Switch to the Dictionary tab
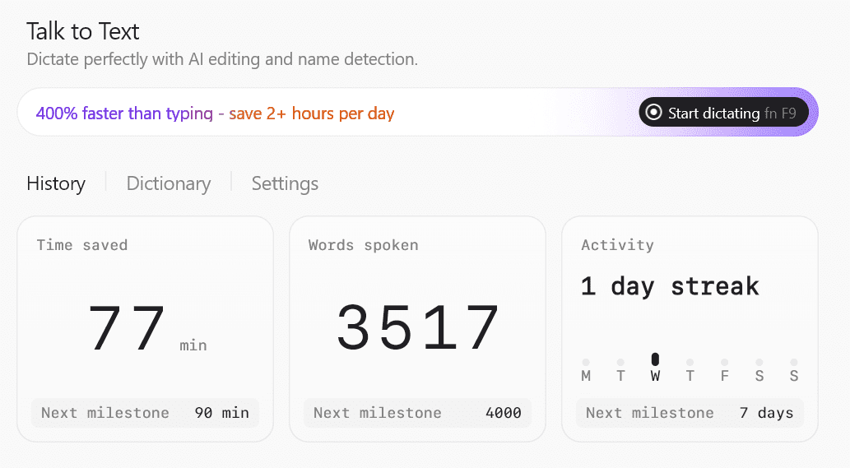This screenshot has width=850, height=468. coord(169,183)
